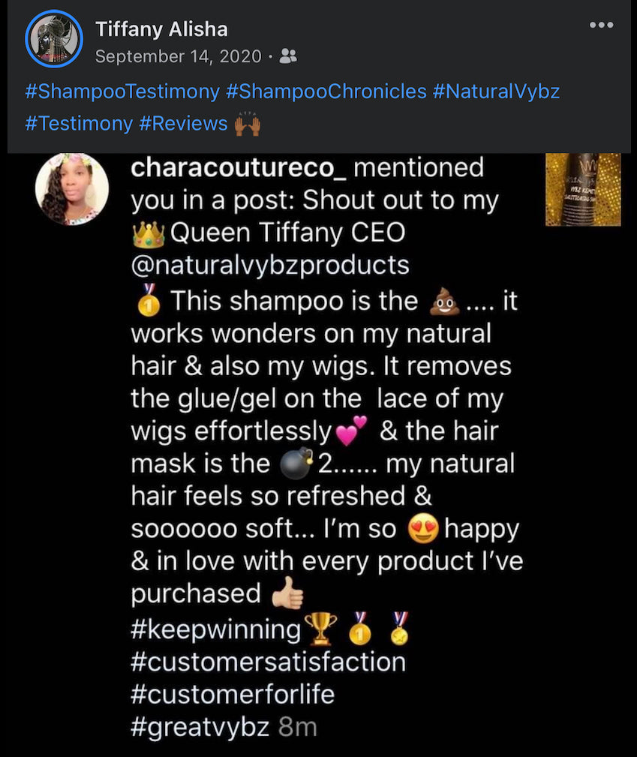This screenshot has width=637, height=757.
Task: Click the heart-eyes emoji before happy
Action: (x=422, y=530)
